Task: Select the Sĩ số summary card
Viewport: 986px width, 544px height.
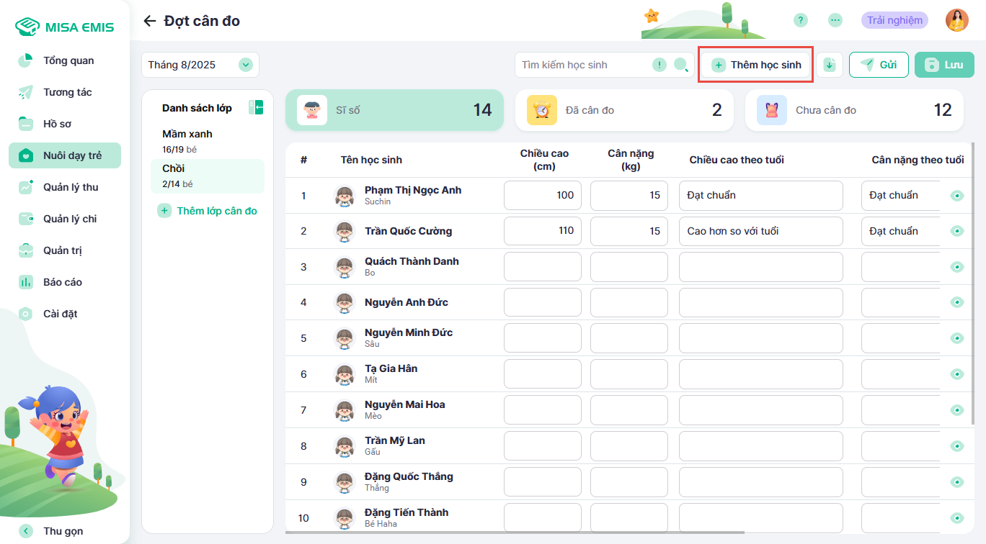Action: coord(394,110)
